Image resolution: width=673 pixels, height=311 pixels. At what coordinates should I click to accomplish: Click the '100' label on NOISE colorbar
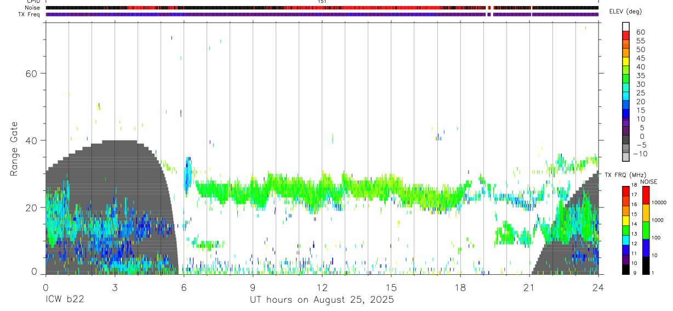pos(657,238)
